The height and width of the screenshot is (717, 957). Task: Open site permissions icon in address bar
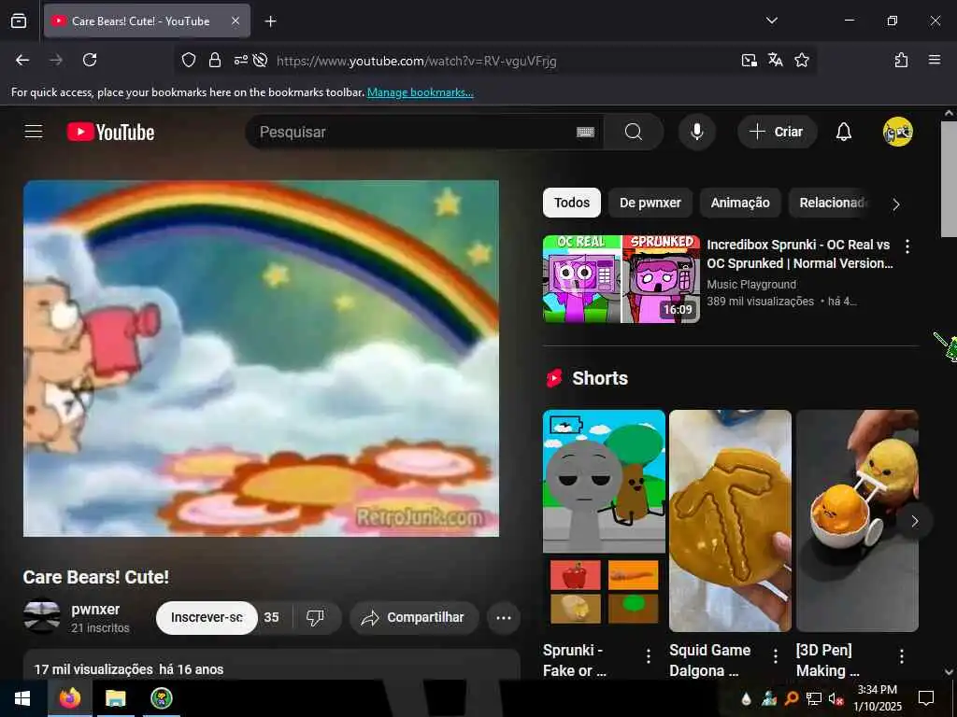[x=240, y=60]
